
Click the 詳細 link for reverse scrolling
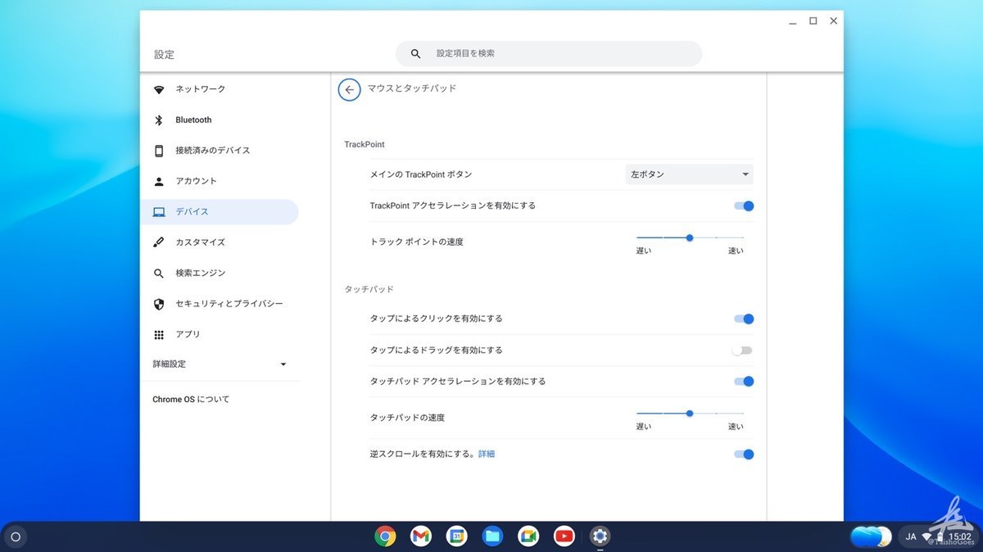click(487, 454)
